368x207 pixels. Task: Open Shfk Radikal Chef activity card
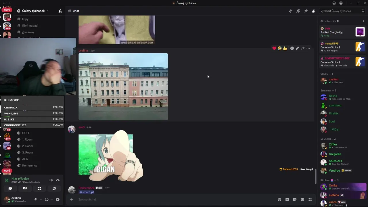click(342, 32)
